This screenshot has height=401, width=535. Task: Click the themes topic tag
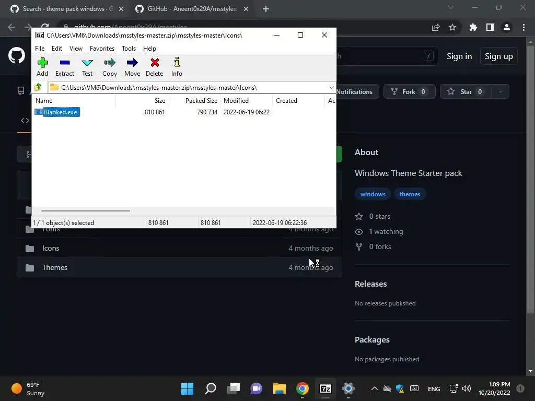pyautogui.click(x=410, y=194)
